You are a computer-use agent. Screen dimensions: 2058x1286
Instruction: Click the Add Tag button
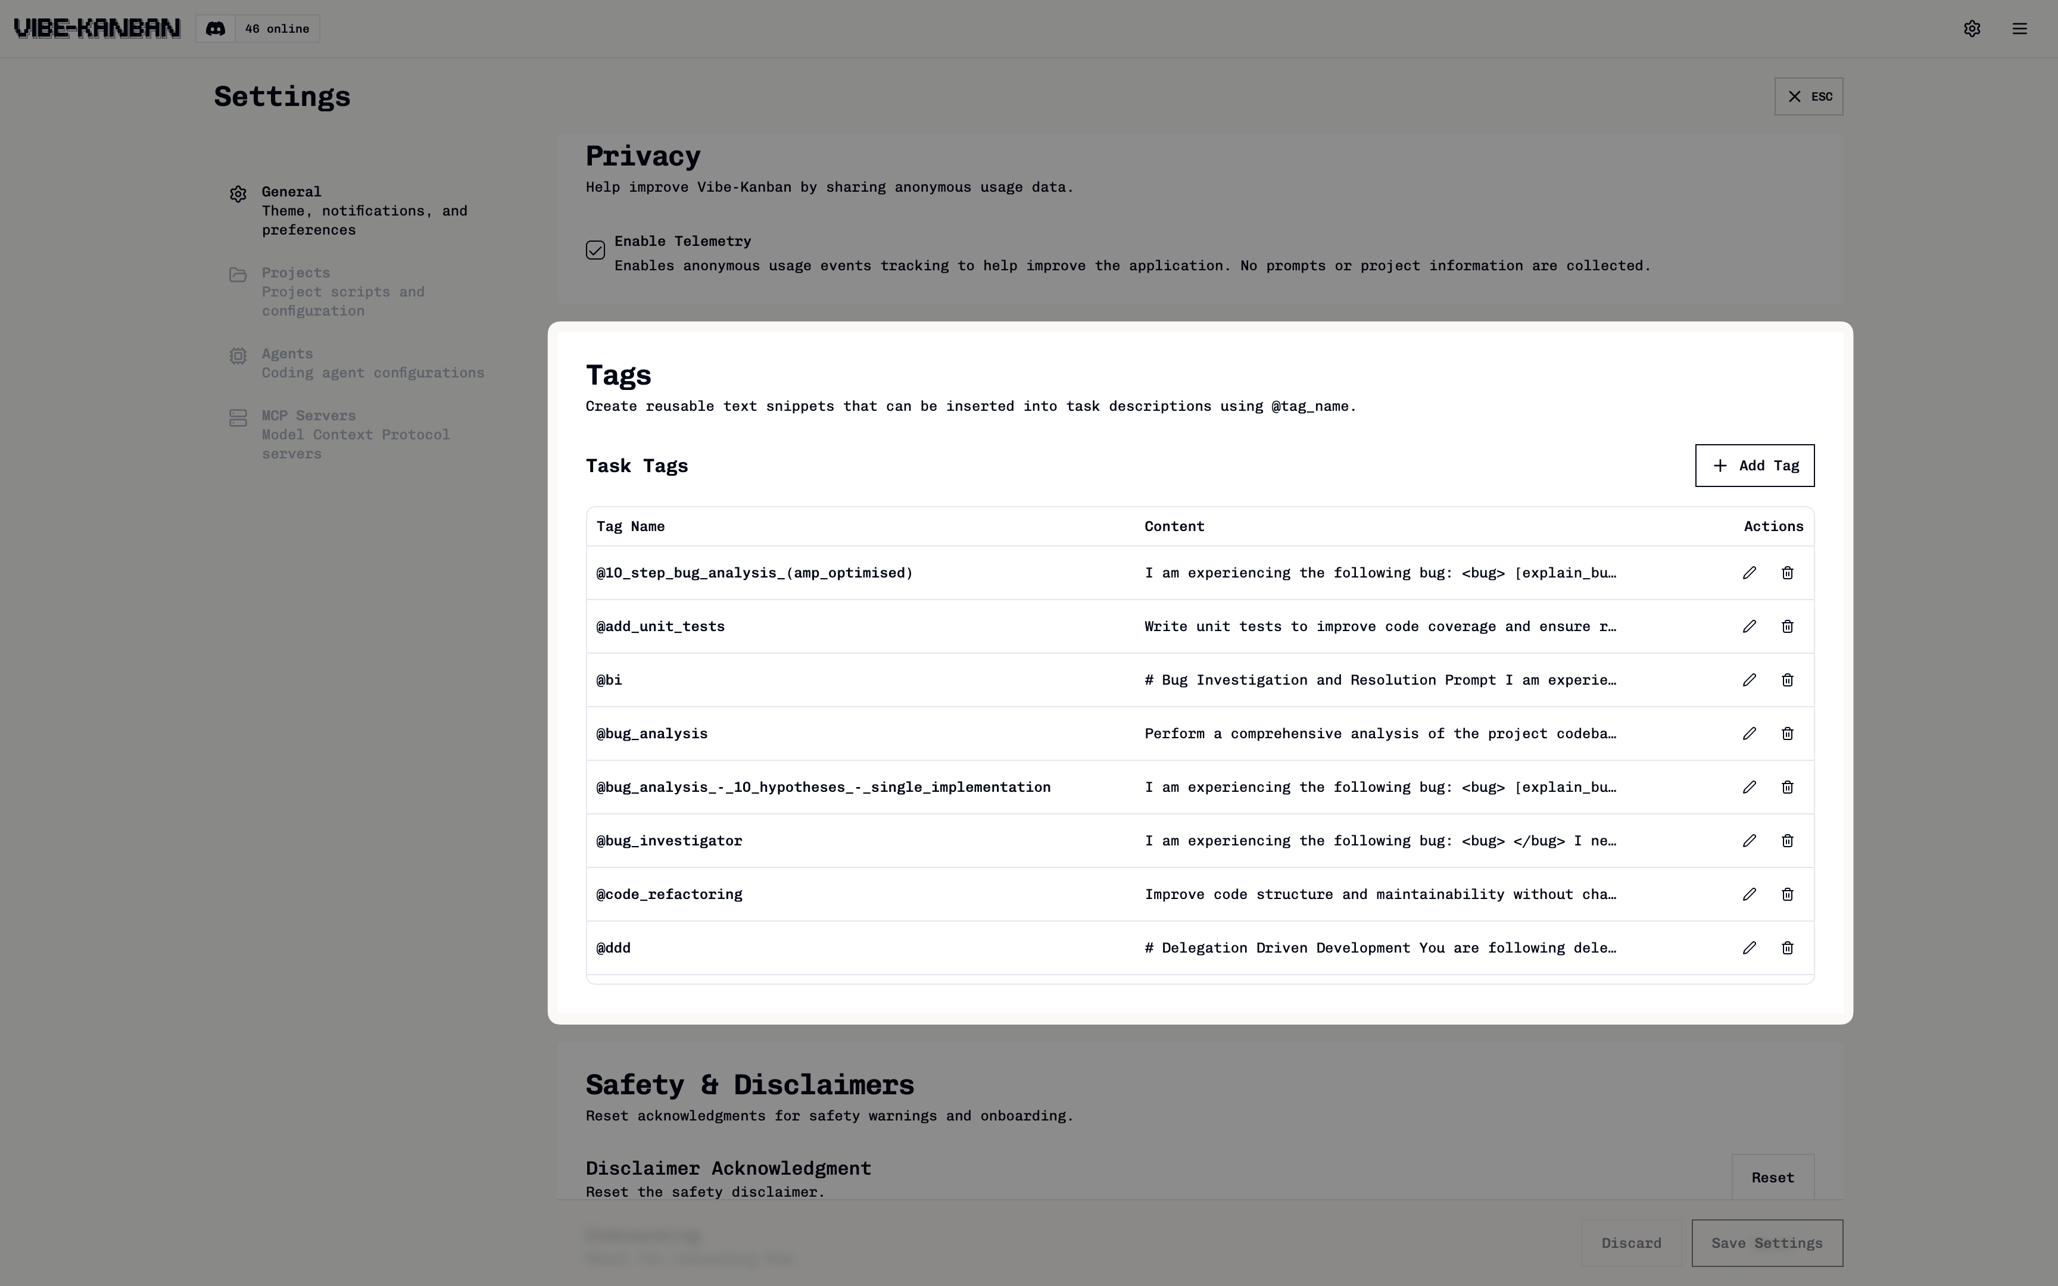1754,465
